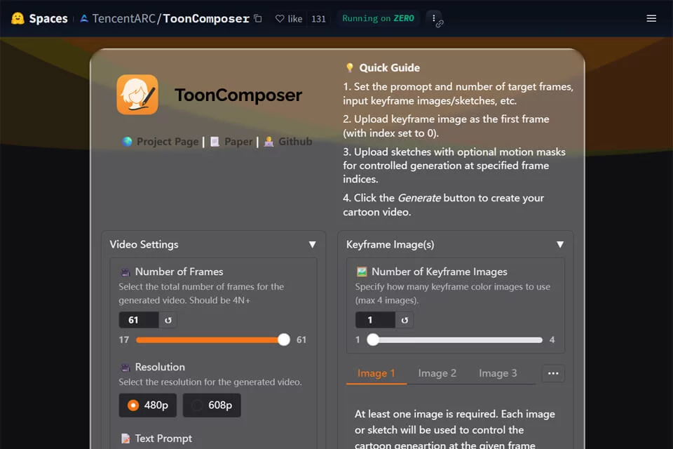Adjust the Number of Keyframe Images slider
The width and height of the screenshot is (673, 449).
click(x=454, y=340)
